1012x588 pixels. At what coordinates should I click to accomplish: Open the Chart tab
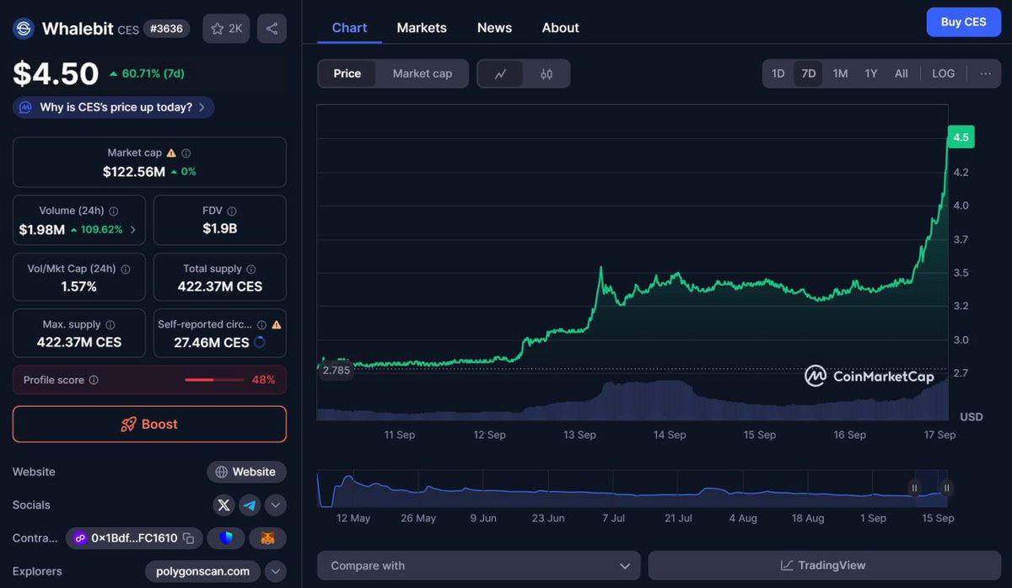[x=349, y=28]
